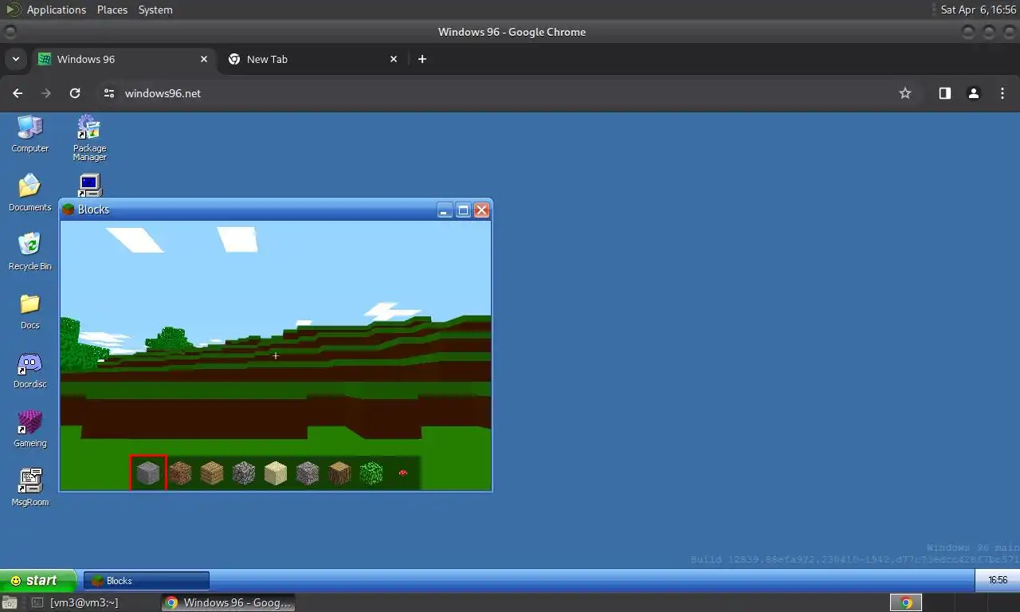Screen dimensions: 1020x612
Task: Expand the Chrome tab search dropdown
Action: pyautogui.click(x=15, y=59)
